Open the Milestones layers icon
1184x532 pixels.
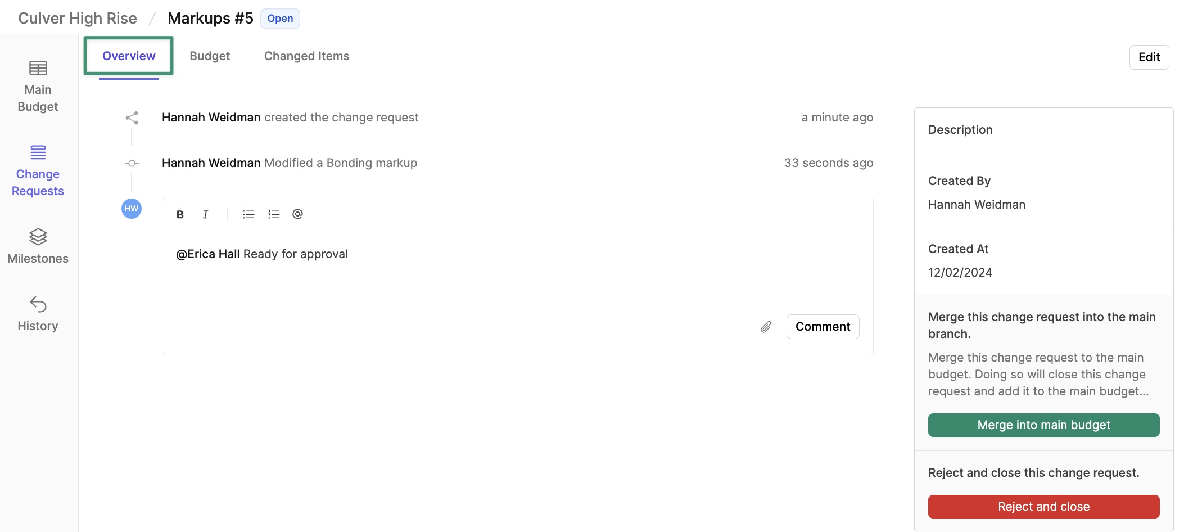pos(38,237)
